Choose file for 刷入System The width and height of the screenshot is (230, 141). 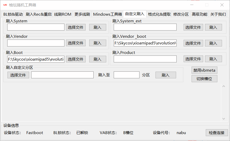pos(76,27)
